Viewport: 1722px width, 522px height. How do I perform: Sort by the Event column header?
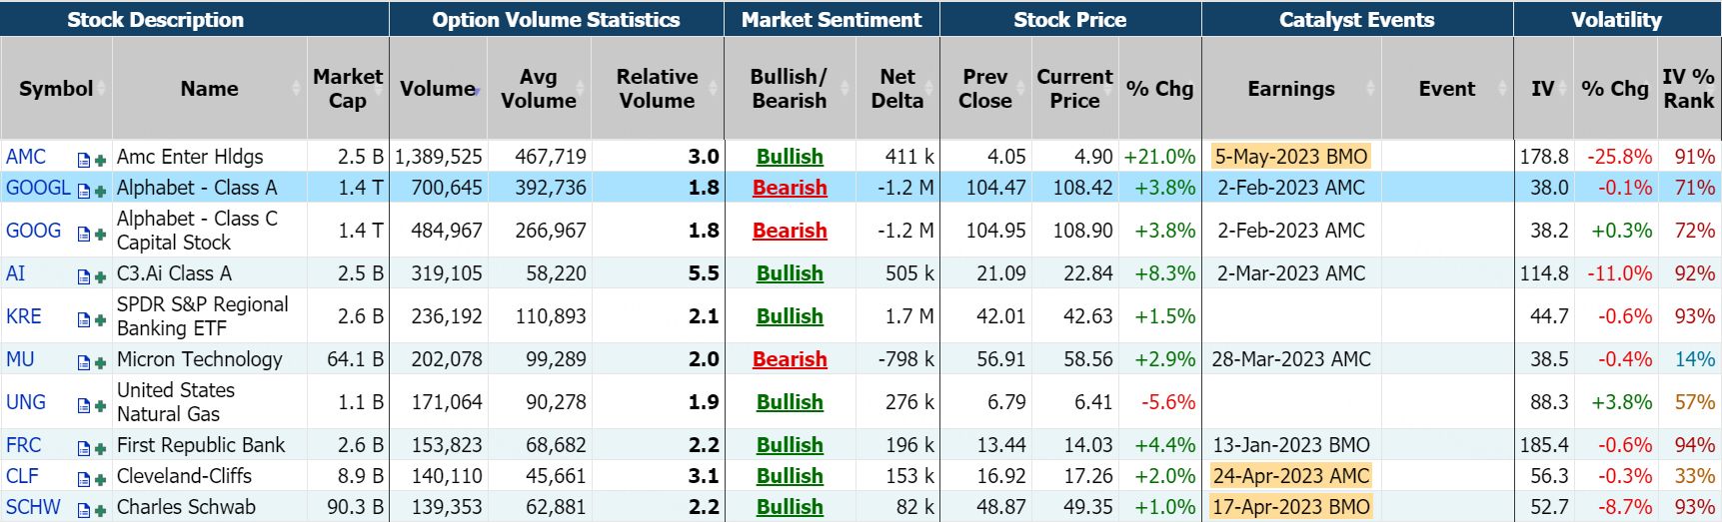tap(1446, 89)
